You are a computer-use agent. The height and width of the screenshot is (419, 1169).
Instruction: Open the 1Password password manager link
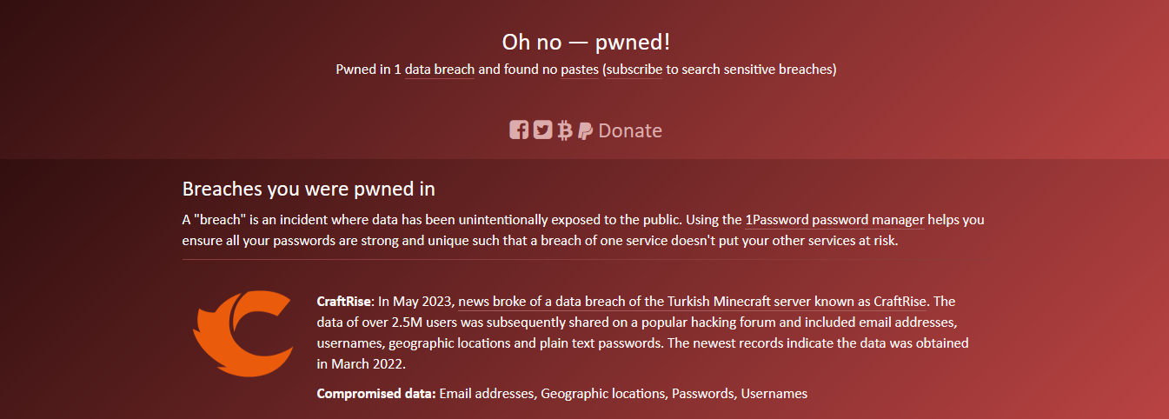click(834, 220)
